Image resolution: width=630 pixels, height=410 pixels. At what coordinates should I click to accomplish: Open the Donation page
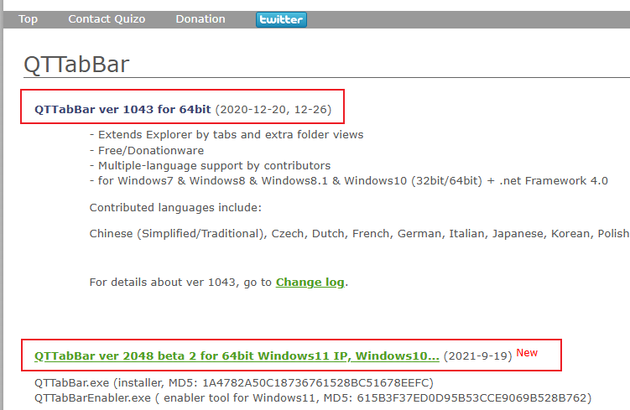pyautogui.click(x=200, y=19)
